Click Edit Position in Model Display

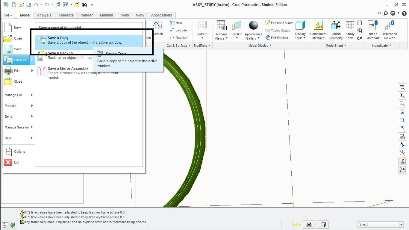click(277, 38)
